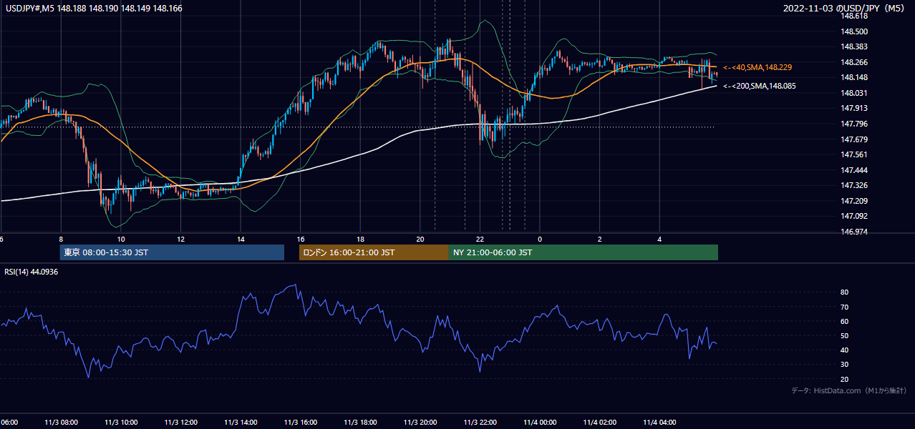This screenshot has height=429, width=915.
Task: Click the 11/3 16:00 date label
Action: click(301, 423)
